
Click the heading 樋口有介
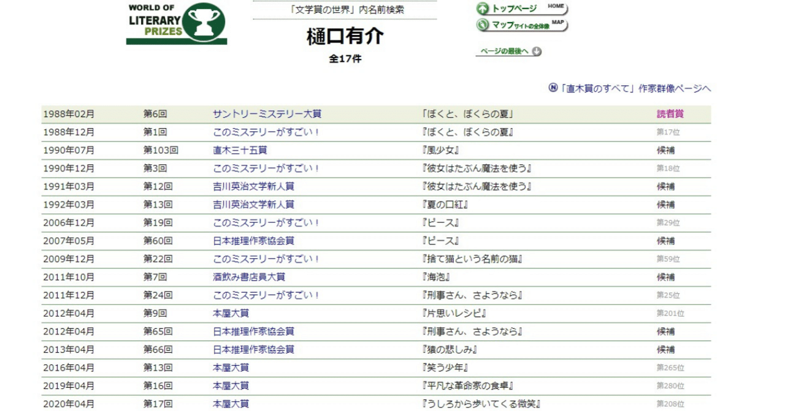[x=345, y=37]
